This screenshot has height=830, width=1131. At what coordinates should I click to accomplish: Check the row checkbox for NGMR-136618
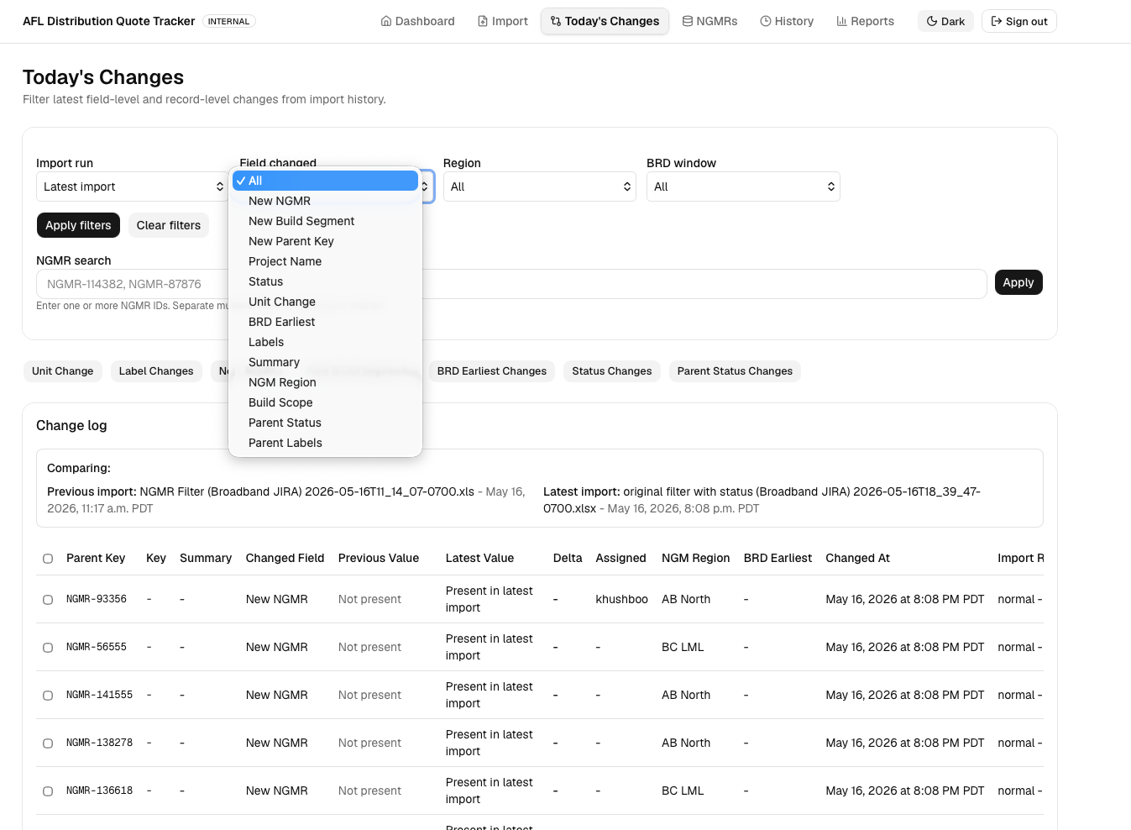click(x=48, y=791)
